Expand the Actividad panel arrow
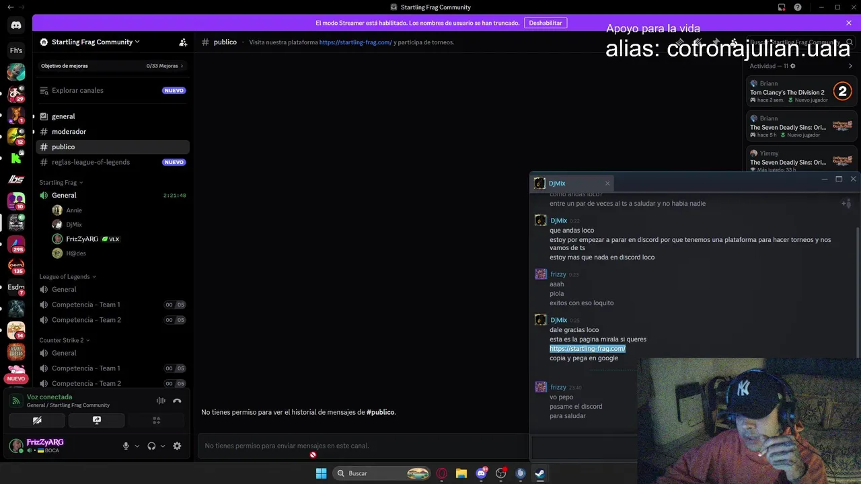861x484 pixels. click(x=850, y=66)
